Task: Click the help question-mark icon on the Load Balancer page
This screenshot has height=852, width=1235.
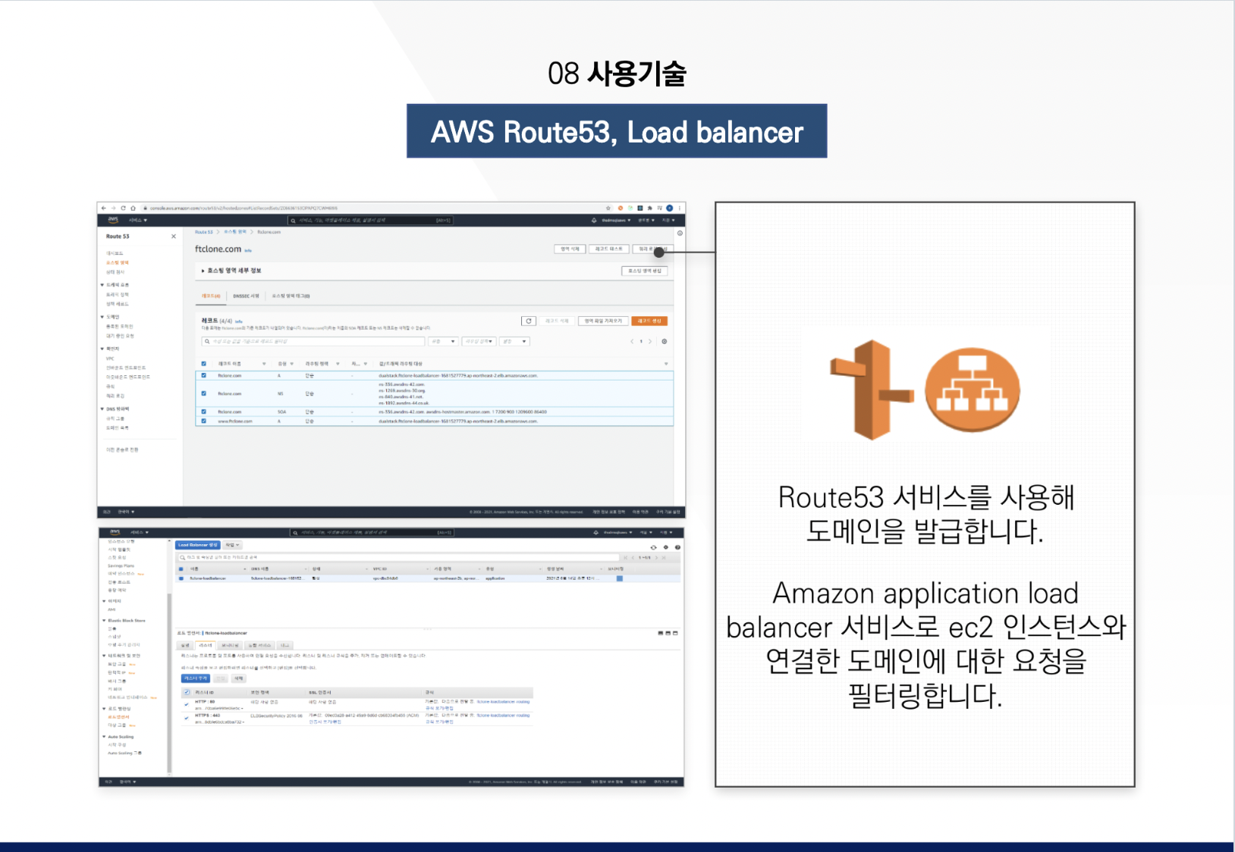Action: tap(677, 546)
